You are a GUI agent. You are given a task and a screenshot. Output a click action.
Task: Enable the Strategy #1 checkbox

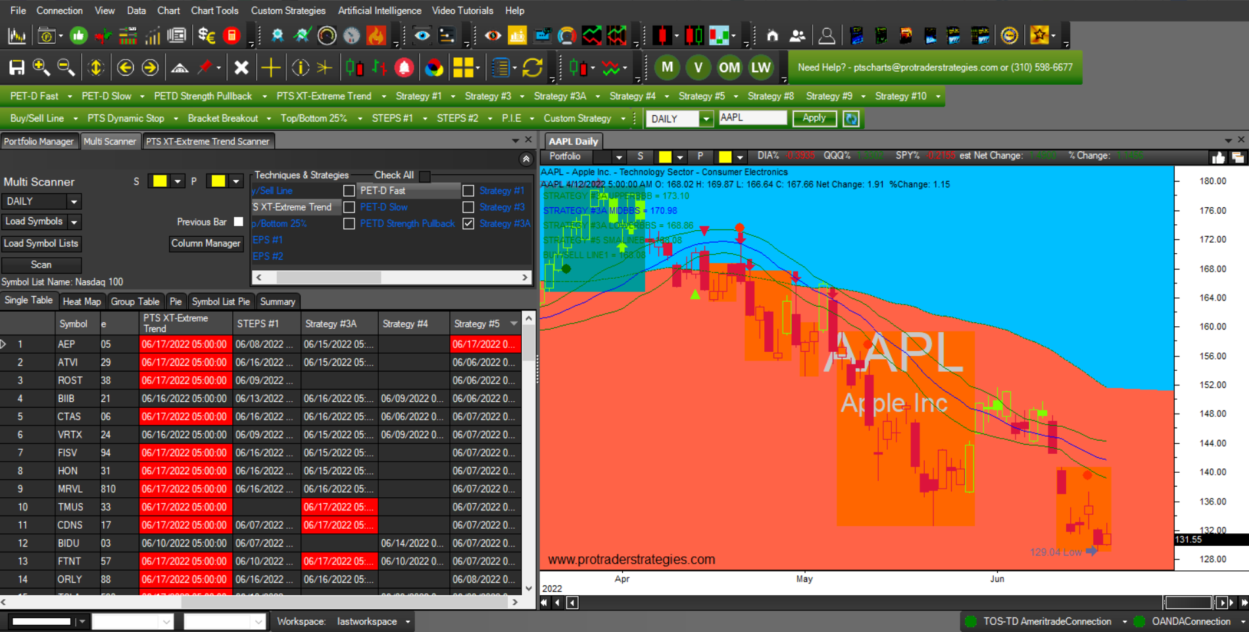[x=468, y=191]
